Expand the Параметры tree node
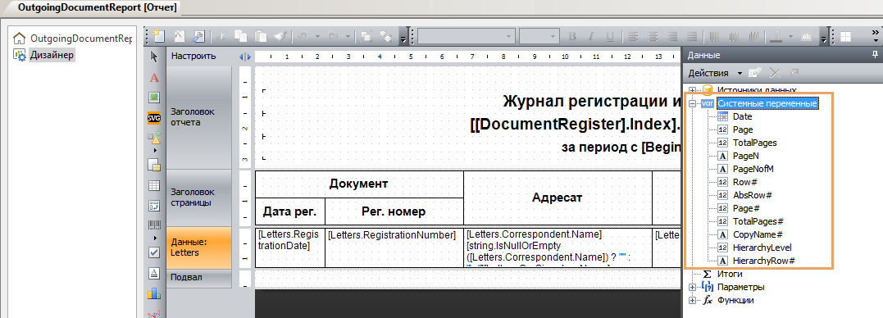Screen dimensions: 883x318 [x=692, y=287]
